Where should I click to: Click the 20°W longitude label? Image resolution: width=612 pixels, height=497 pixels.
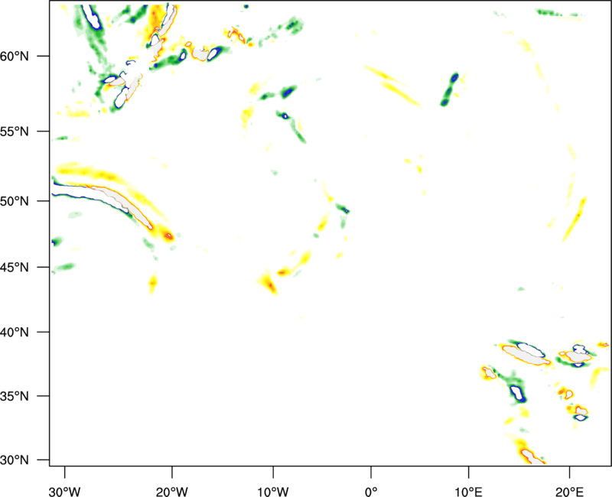tap(171, 492)
